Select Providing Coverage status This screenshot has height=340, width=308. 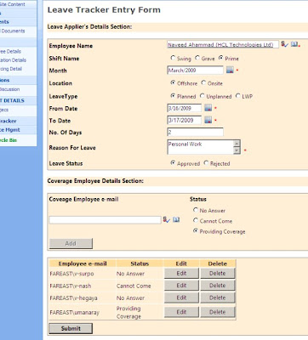(x=195, y=231)
